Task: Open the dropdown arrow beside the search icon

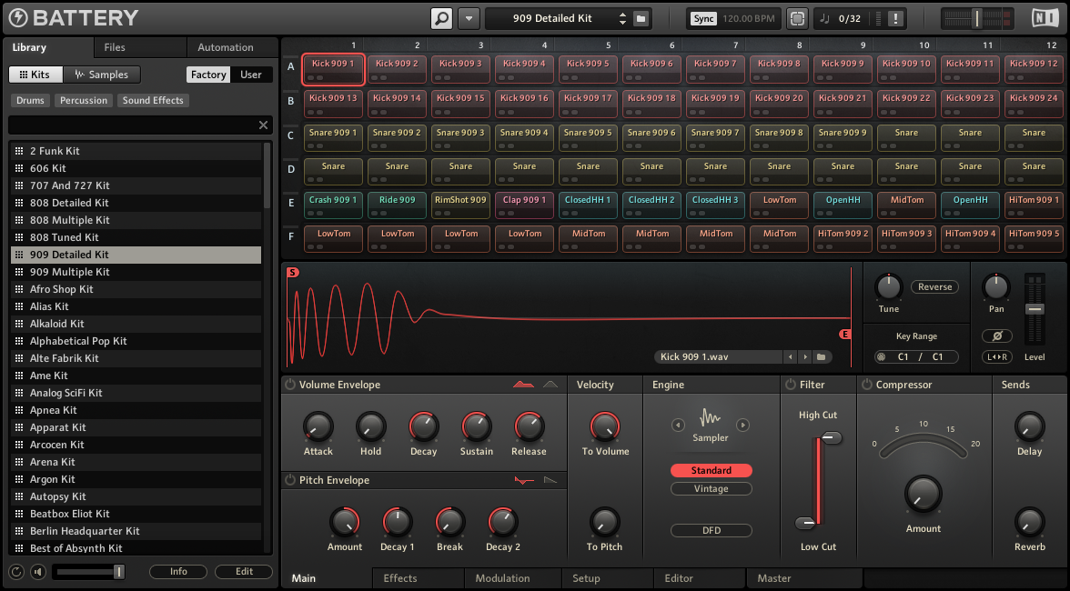Action: pos(469,18)
